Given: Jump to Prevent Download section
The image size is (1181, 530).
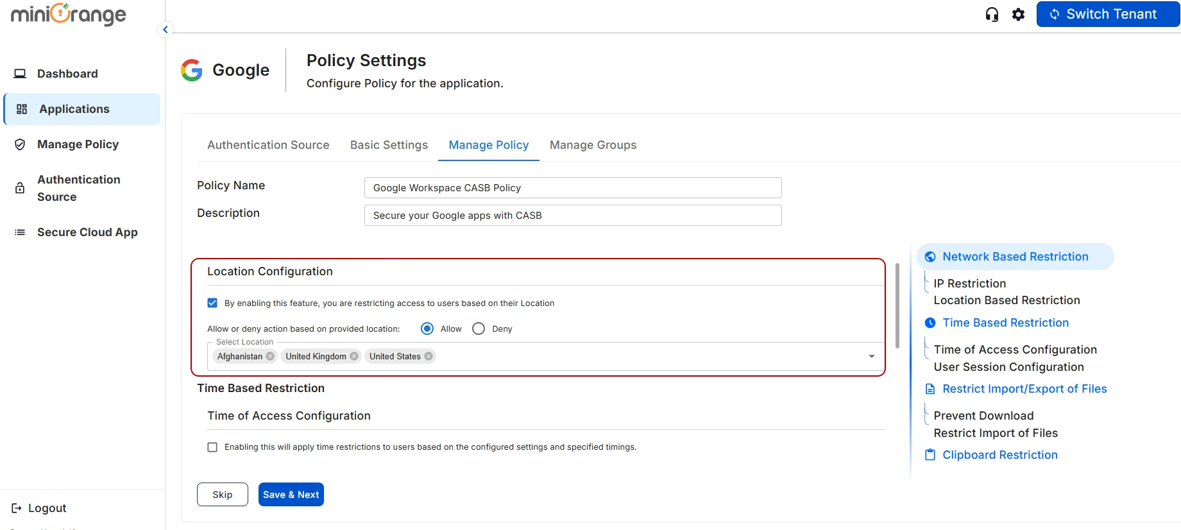Looking at the screenshot, I should tap(984, 416).
